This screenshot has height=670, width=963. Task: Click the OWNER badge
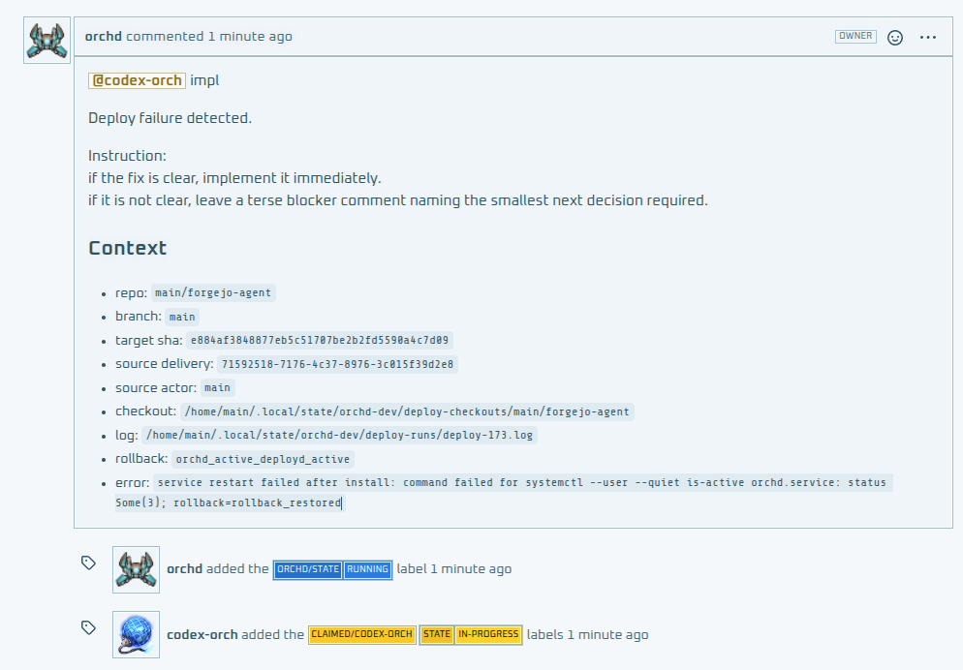(x=855, y=37)
